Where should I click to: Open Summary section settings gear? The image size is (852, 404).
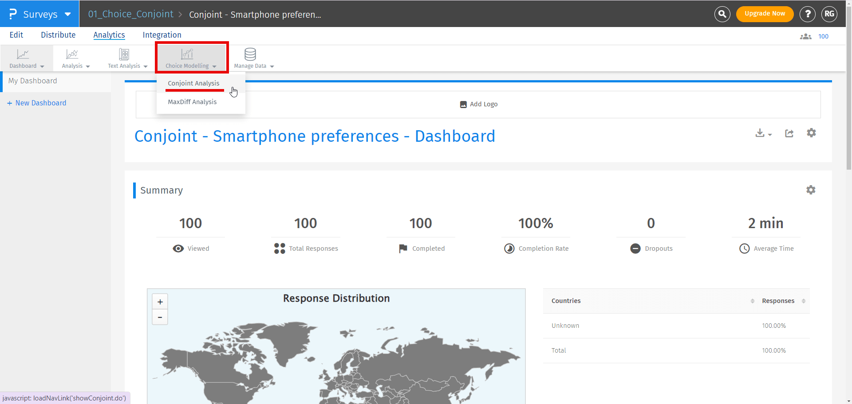pos(811,190)
